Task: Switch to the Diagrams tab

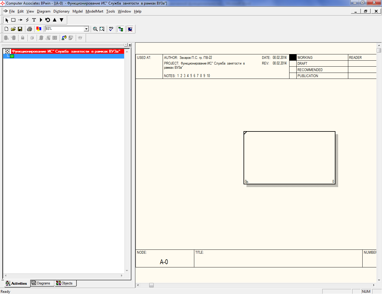Action: (x=42, y=283)
